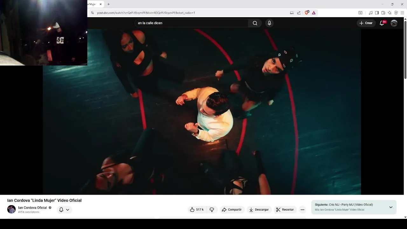Click the music video player area

click(202, 112)
